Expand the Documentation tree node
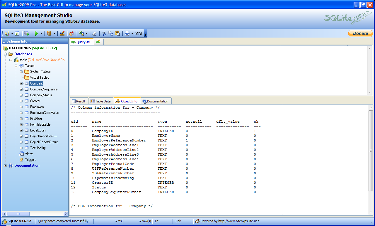The image size is (375, 226). point(5,166)
